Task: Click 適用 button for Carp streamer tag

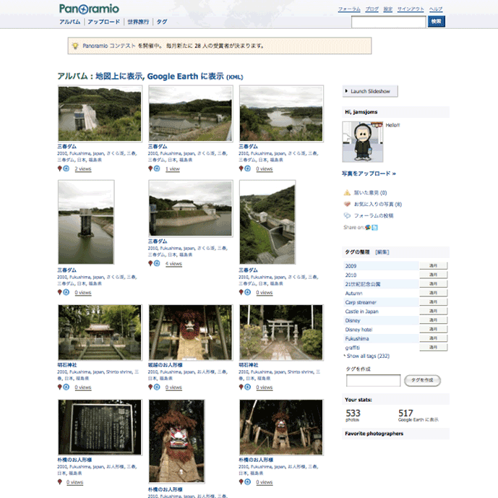Action: (434, 301)
